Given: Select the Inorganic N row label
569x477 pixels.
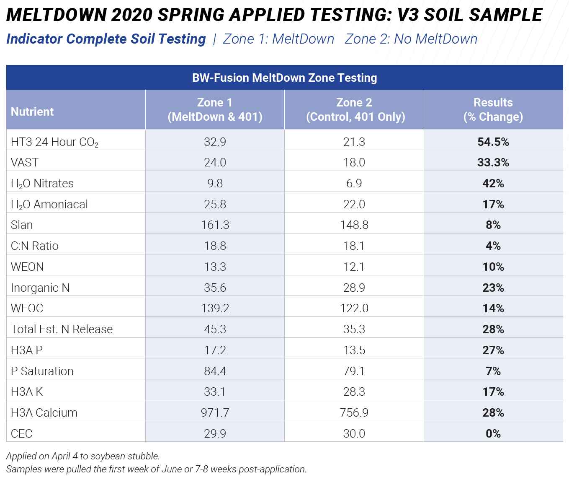Looking at the screenshot, I should [x=40, y=288].
